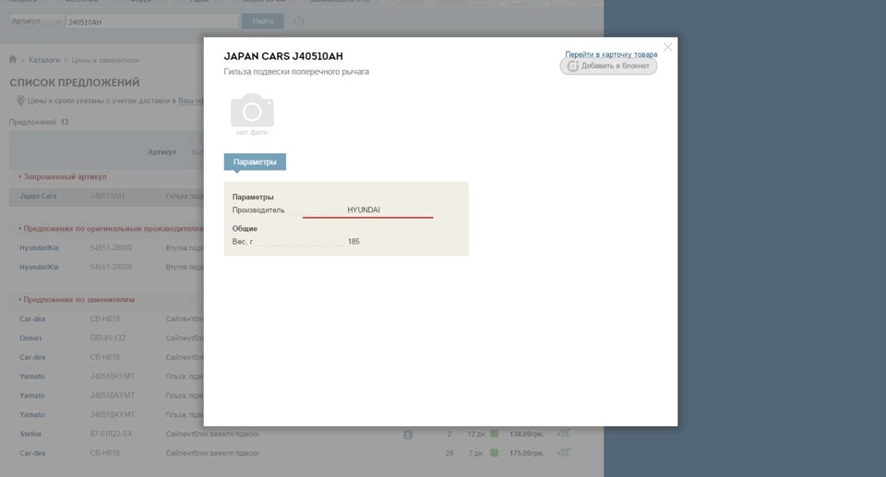Click the weight value 185
Viewport: 886px width, 477px height.
pos(353,242)
